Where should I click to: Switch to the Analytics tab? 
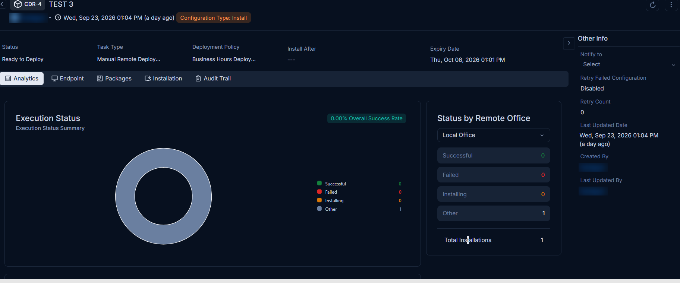22,79
